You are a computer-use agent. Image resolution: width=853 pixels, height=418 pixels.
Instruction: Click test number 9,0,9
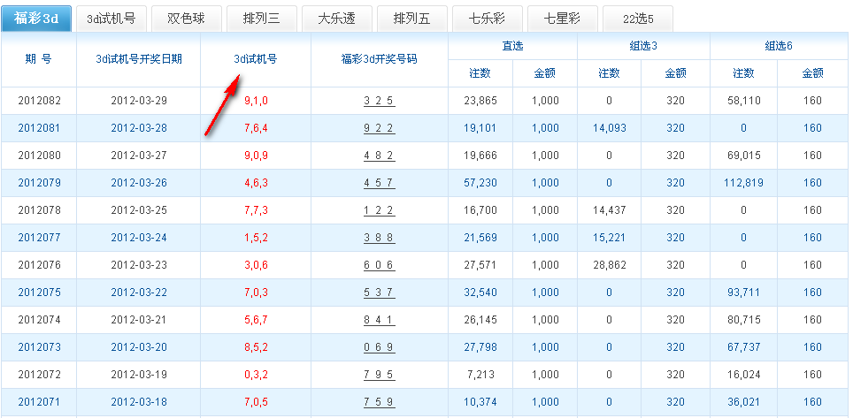[257, 156]
